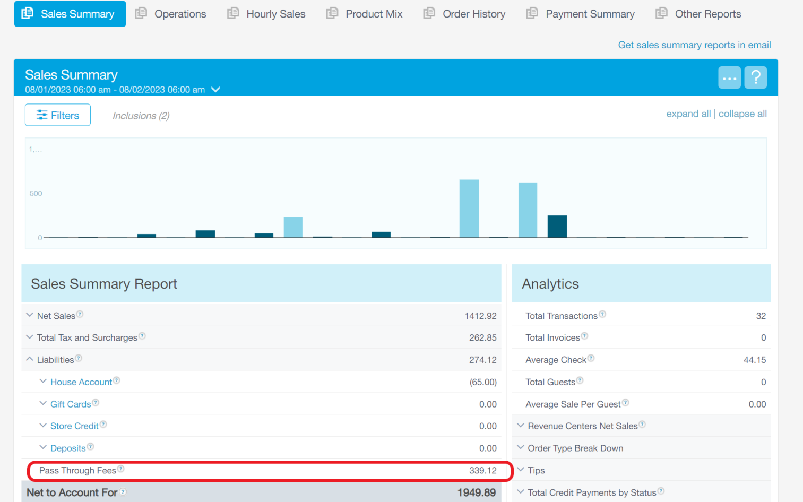Viewport: 803px width, 502px height.
Task: Expand the Store Credit row
Action: pos(43,426)
